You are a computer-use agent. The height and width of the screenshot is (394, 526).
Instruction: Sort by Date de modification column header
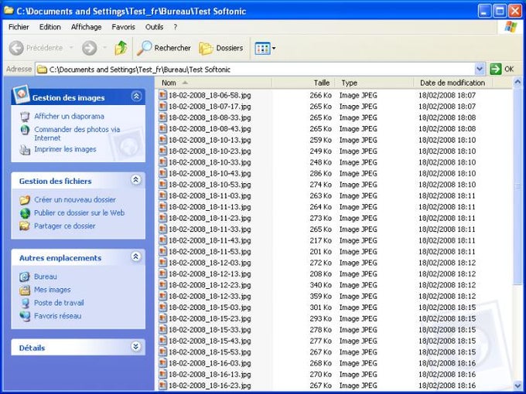pos(453,83)
